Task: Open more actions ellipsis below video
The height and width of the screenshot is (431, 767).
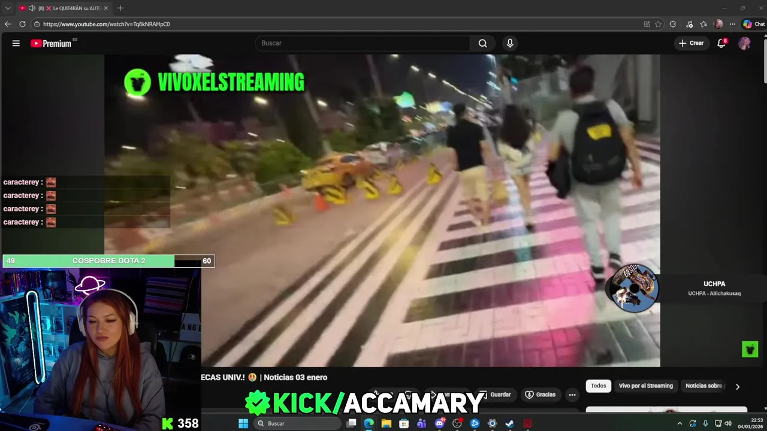Action: tap(572, 394)
